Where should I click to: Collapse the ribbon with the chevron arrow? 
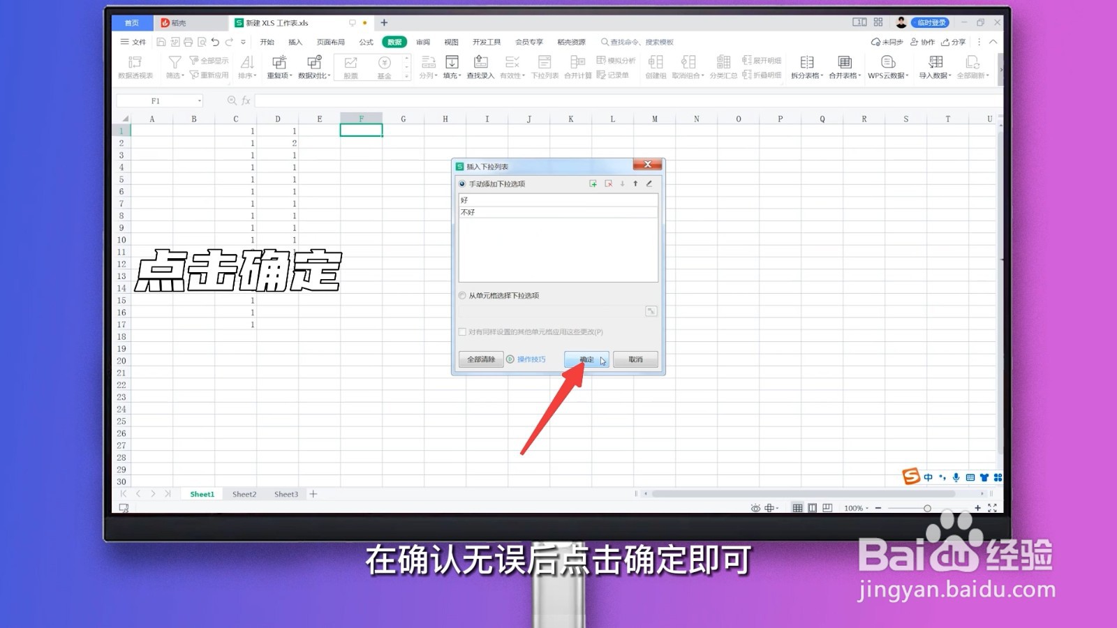click(x=993, y=42)
